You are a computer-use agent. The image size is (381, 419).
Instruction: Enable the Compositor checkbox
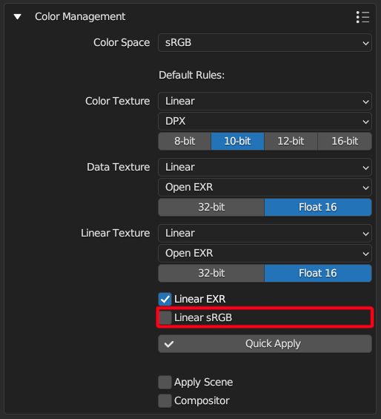(x=165, y=400)
